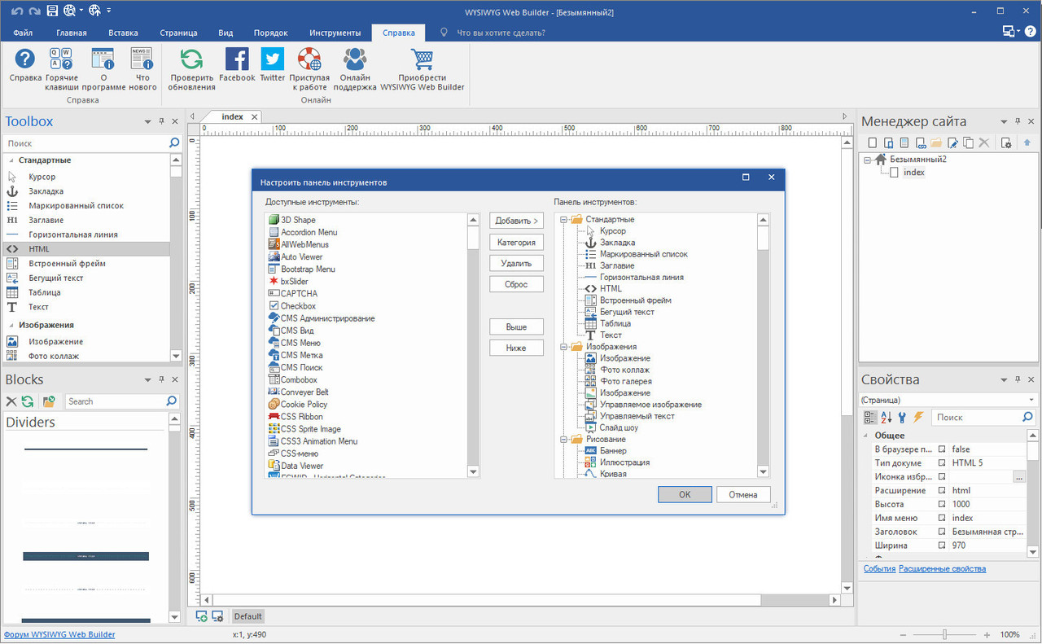1042x644 pixels.
Task: Open Горячие клавиши hotkeys reference
Action: pyautogui.click(x=62, y=59)
